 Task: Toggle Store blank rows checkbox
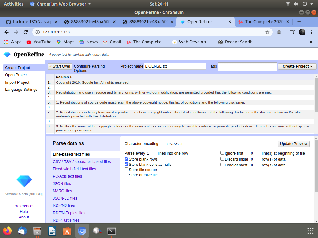(126, 159)
